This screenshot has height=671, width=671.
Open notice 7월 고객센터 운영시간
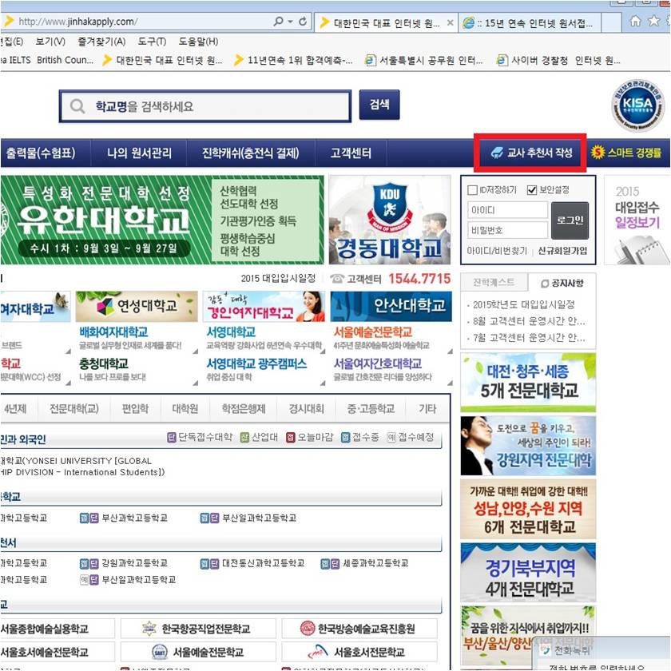(x=529, y=338)
